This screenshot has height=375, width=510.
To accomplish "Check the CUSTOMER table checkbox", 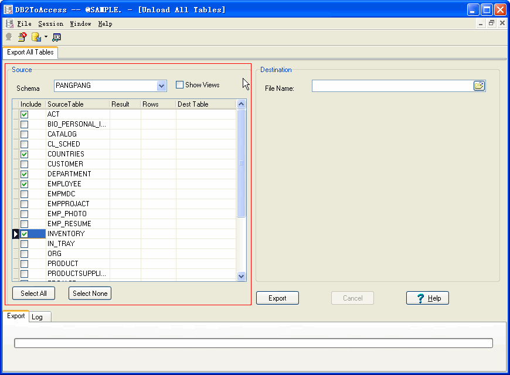I will [25, 164].
